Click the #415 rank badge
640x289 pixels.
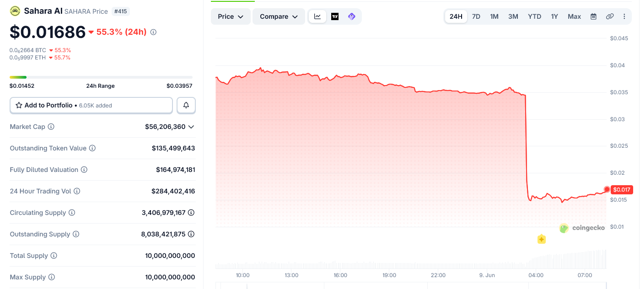[x=121, y=11]
